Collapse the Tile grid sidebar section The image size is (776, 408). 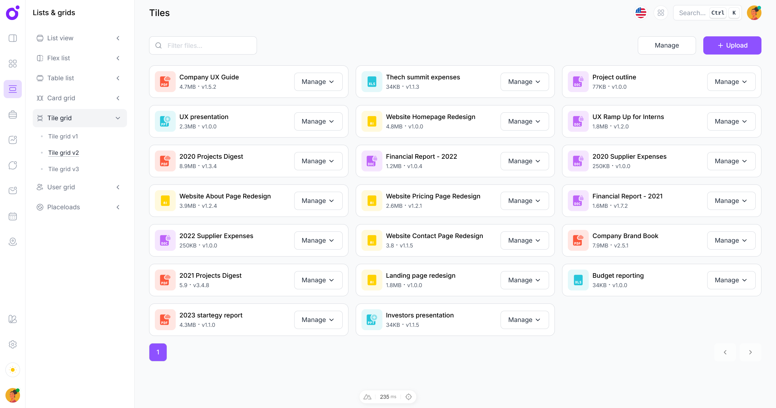tap(118, 118)
